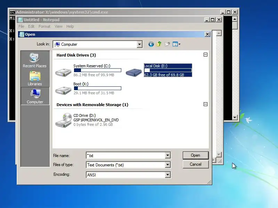The width and height of the screenshot is (278, 208).
Task: Click the cmd.exe icon in console title bar
Action: pos(12,12)
